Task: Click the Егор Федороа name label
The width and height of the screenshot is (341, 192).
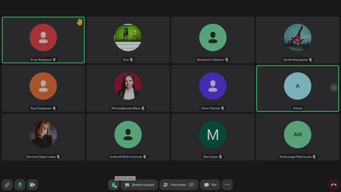Action: pyautogui.click(x=41, y=60)
